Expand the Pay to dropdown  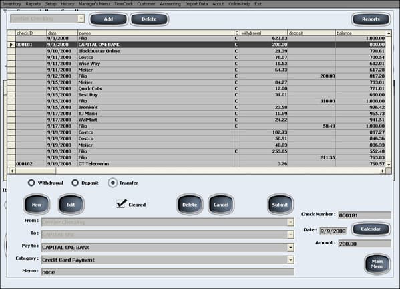pos(290,247)
